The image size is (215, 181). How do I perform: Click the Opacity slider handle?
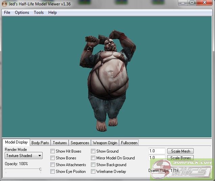[40, 170]
